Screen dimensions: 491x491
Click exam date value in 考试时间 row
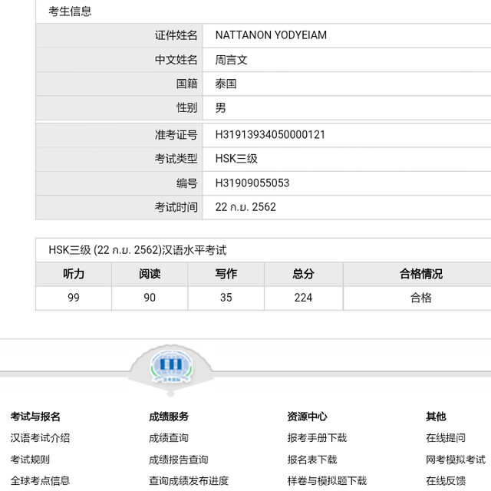point(245,207)
